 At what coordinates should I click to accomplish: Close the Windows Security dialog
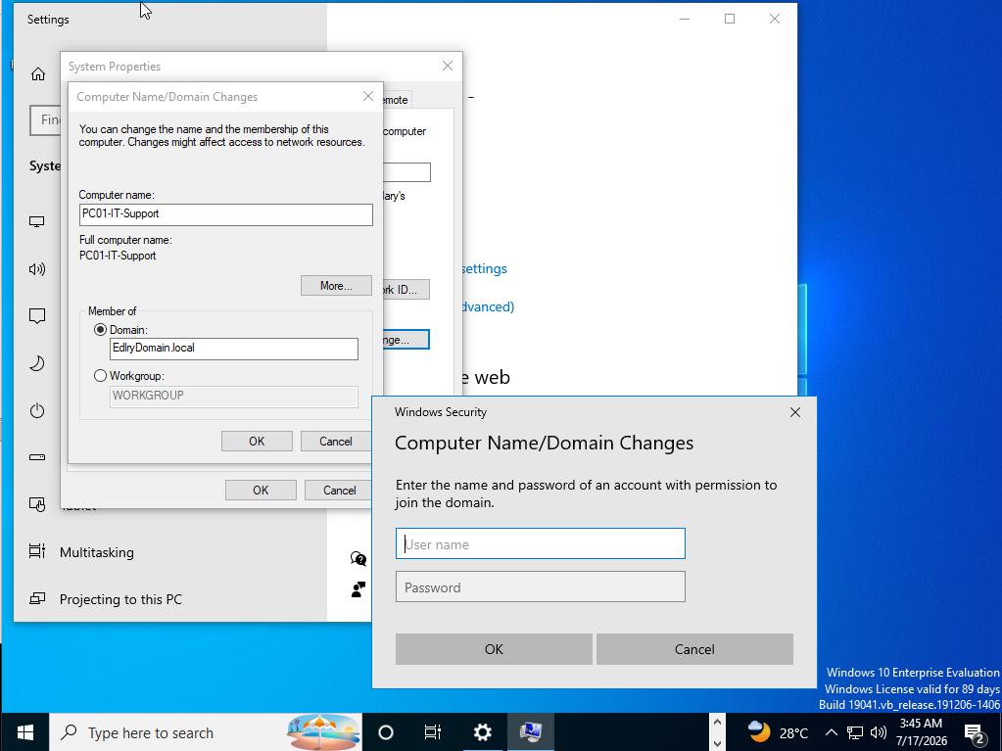point(795,412)
